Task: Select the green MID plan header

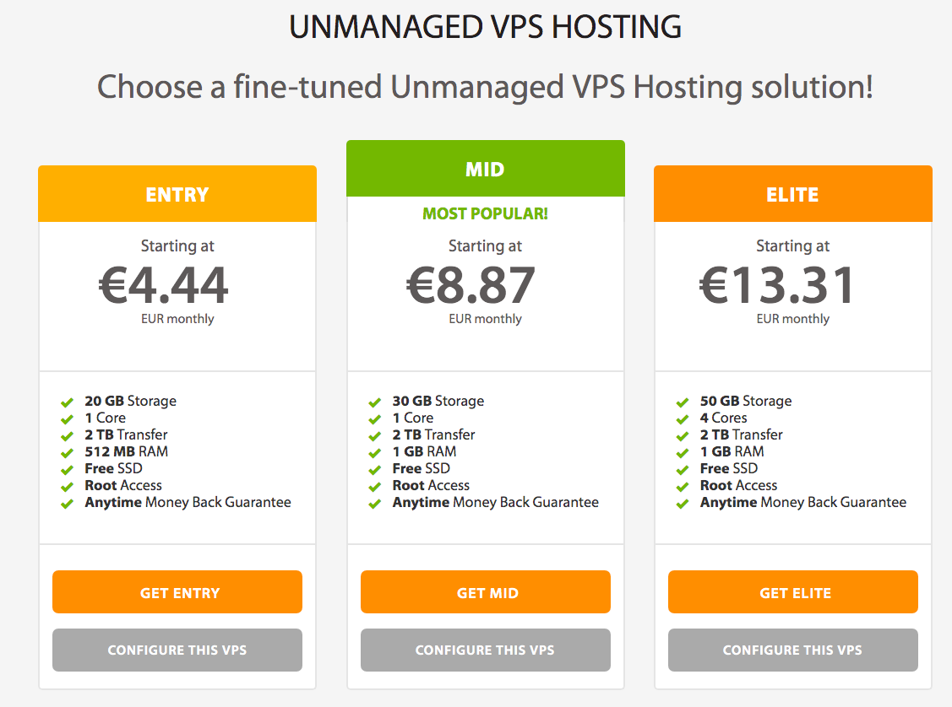Action: (x=486, y=169)
